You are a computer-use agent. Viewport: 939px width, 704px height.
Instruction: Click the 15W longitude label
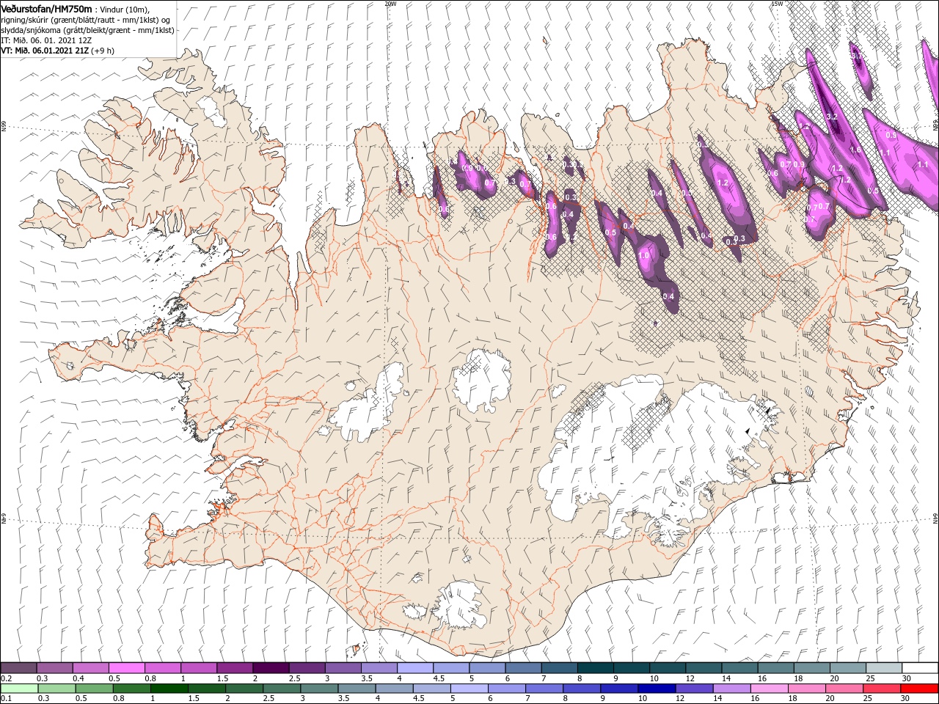point(776,4)
